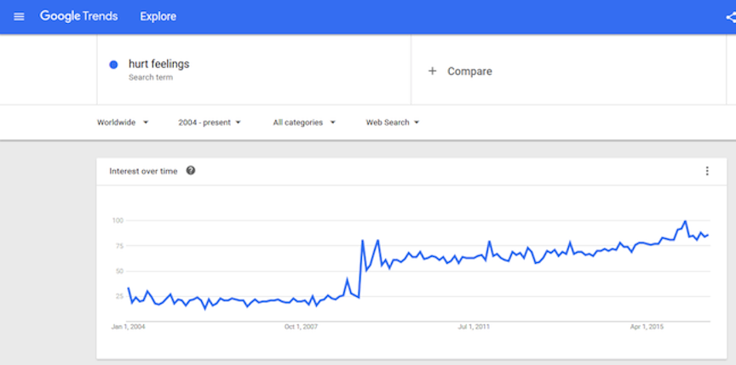736x365 pixels.
Task: Expand the All categories dropdown
Action: click(304, 123)
